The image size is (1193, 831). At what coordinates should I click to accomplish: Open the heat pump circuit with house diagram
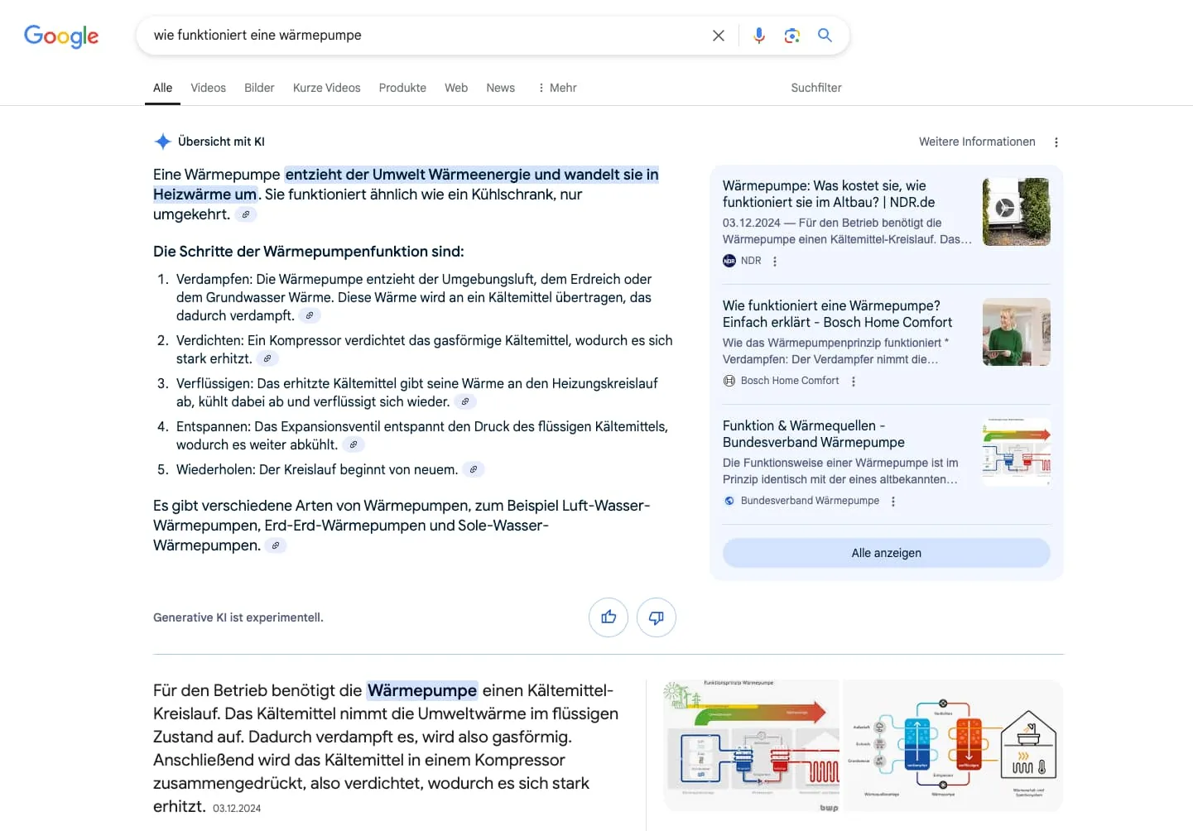pyautogui.click(x=953, y=746)
